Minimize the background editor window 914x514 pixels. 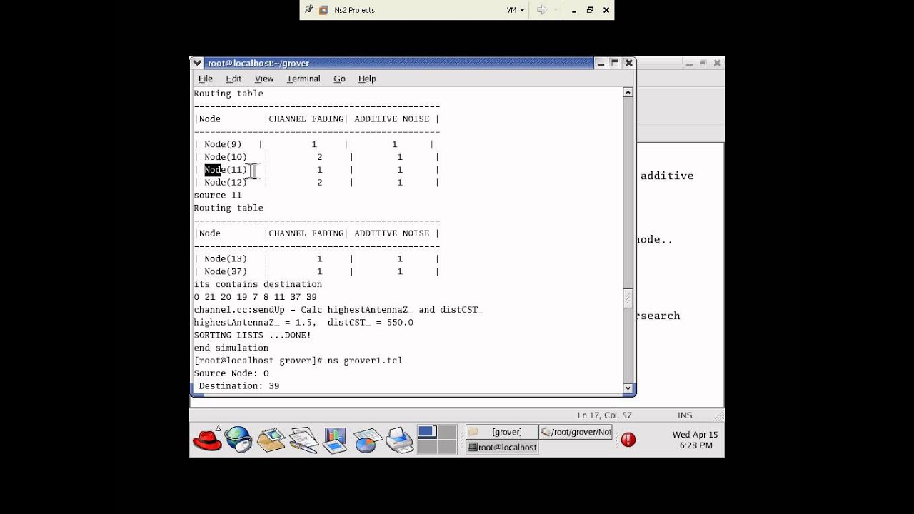pos(688,64)
